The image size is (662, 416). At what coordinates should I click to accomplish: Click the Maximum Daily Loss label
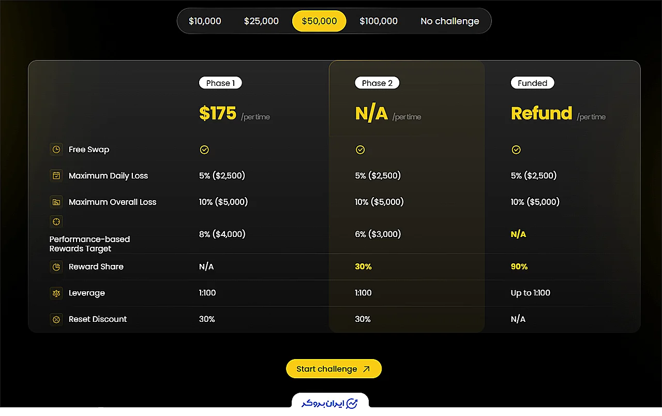108,176
